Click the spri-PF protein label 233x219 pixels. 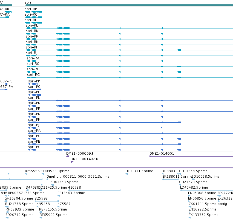point(34,120)
